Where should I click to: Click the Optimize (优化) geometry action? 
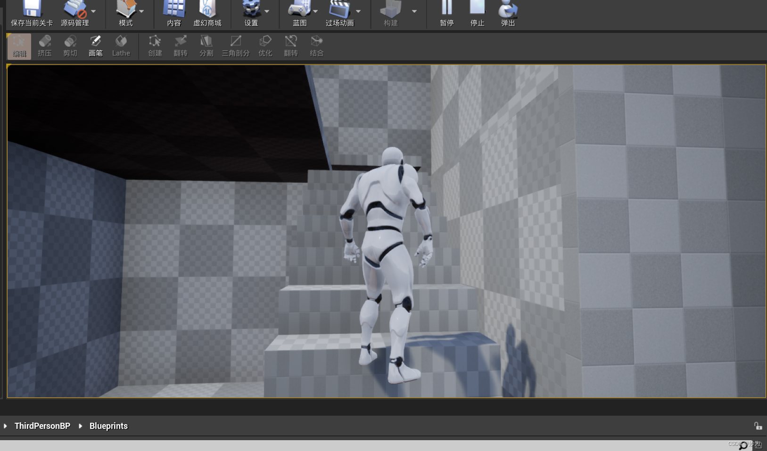(x=265, y=46)
